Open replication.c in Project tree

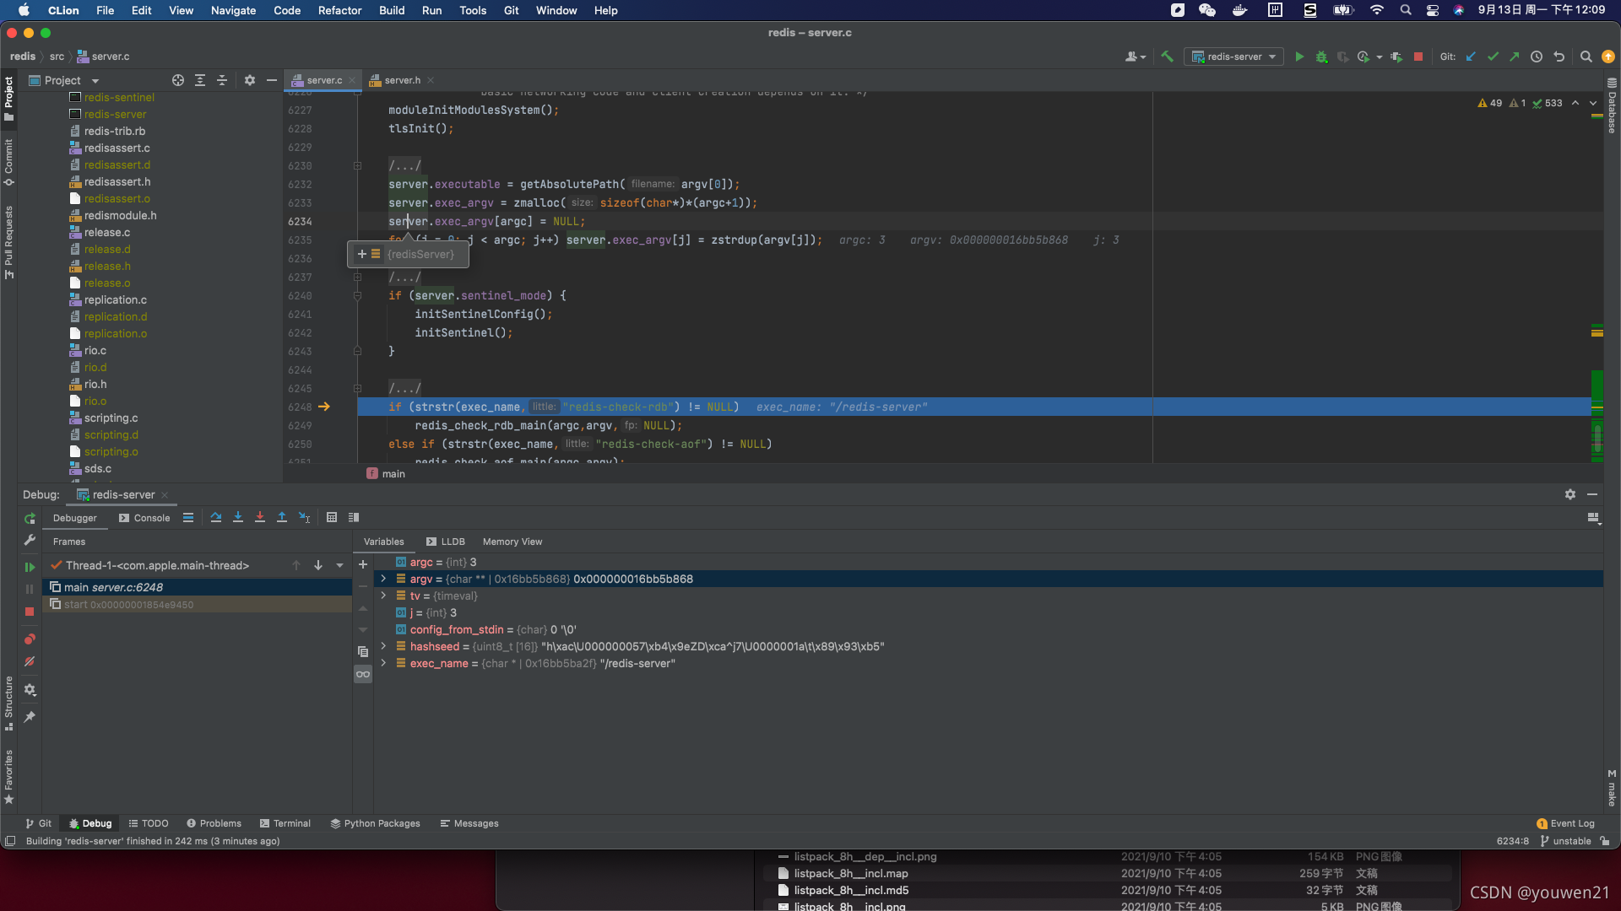tap(115, 299)
